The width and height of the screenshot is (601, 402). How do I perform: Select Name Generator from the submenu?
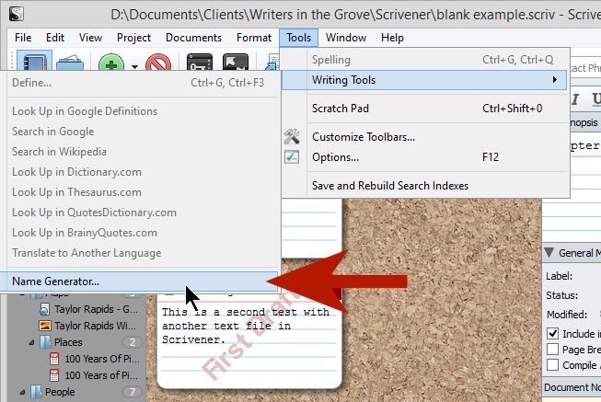[56, 281]
